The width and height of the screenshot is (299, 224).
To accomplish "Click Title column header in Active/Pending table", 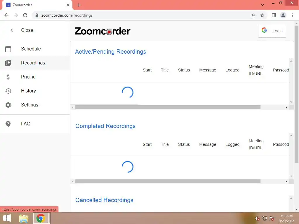I will pyautogui.click(x=165, y=70).
